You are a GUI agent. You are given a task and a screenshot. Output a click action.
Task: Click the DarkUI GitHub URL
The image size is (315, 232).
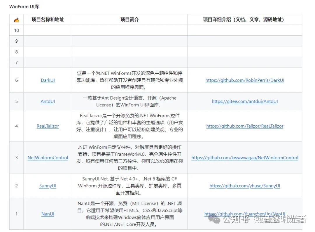pos(244,80)
